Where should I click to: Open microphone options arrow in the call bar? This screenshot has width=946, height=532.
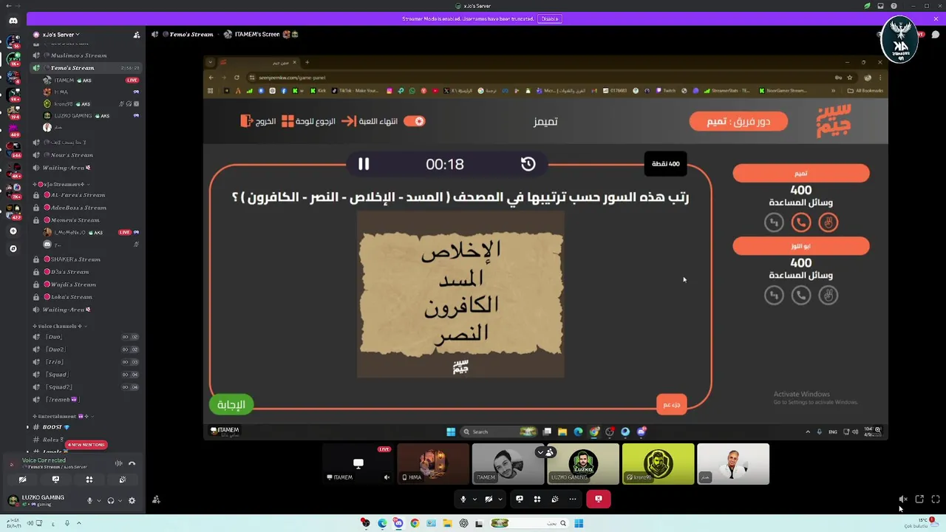[x=474, y=499]
